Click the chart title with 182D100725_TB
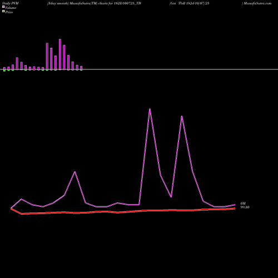Viewport: 278px width, 278px height. [94, 3]
